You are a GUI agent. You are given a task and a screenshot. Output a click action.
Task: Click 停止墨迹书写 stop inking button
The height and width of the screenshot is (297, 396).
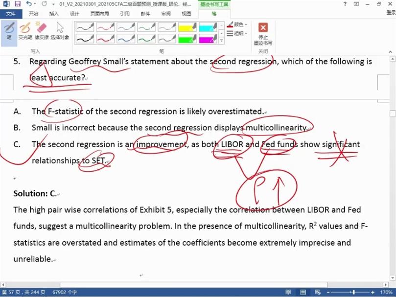[x=263, y=34]
